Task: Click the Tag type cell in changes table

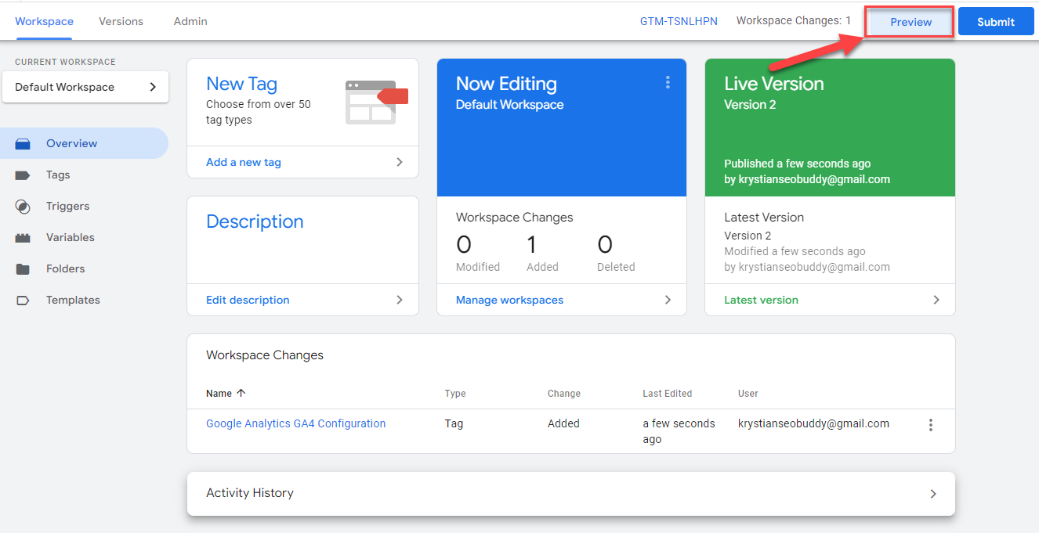Action: point(454,423)
